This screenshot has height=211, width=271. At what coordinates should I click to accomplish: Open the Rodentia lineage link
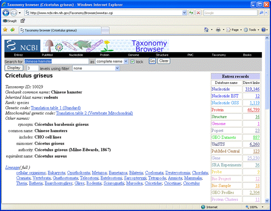[x=94, y=183]
